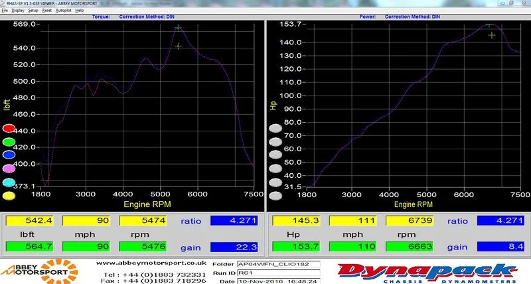Select the cyan run color dot
The image size is (531, 284).
(9, 182)
